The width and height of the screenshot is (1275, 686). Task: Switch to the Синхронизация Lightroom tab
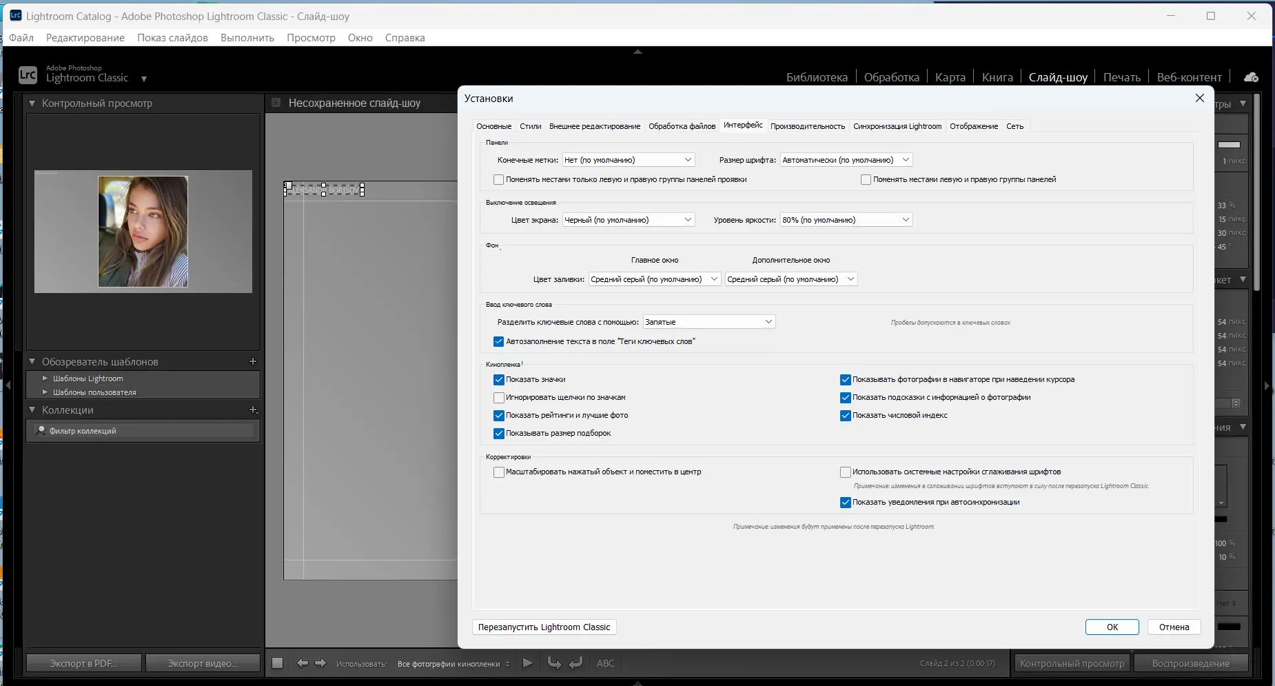click(x=897, y=126)
